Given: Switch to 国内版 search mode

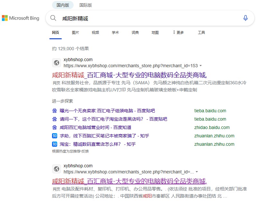Looking at the screenshot, I should click(x=63, y=5).
